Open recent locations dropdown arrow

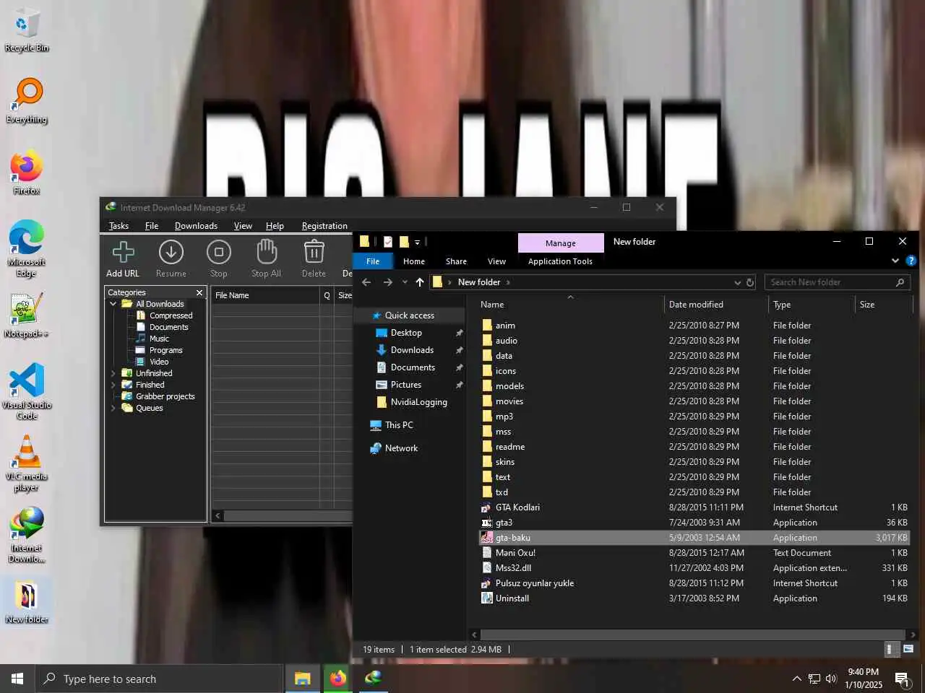point(405,282)
